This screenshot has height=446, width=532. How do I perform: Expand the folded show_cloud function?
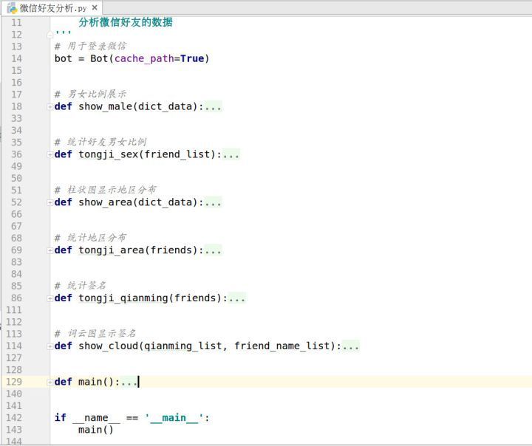click(50, 346)
